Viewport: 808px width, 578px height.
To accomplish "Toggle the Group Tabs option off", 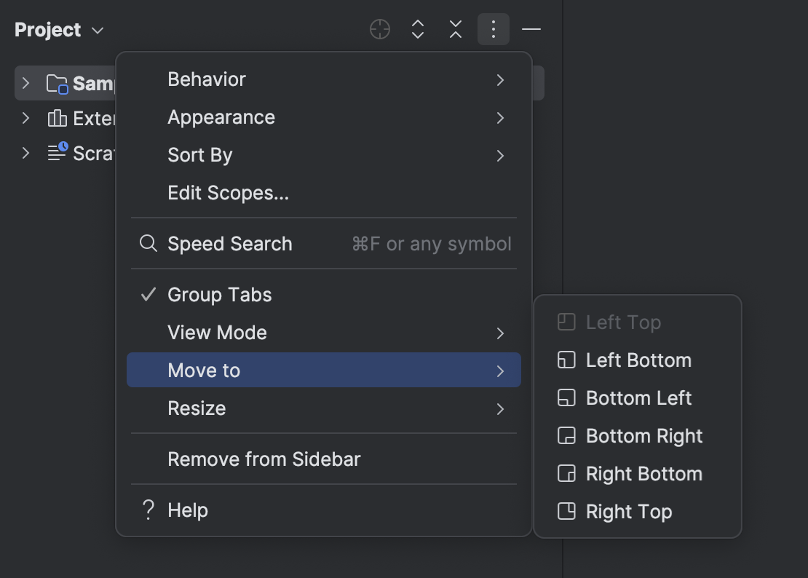I will 219,294.
